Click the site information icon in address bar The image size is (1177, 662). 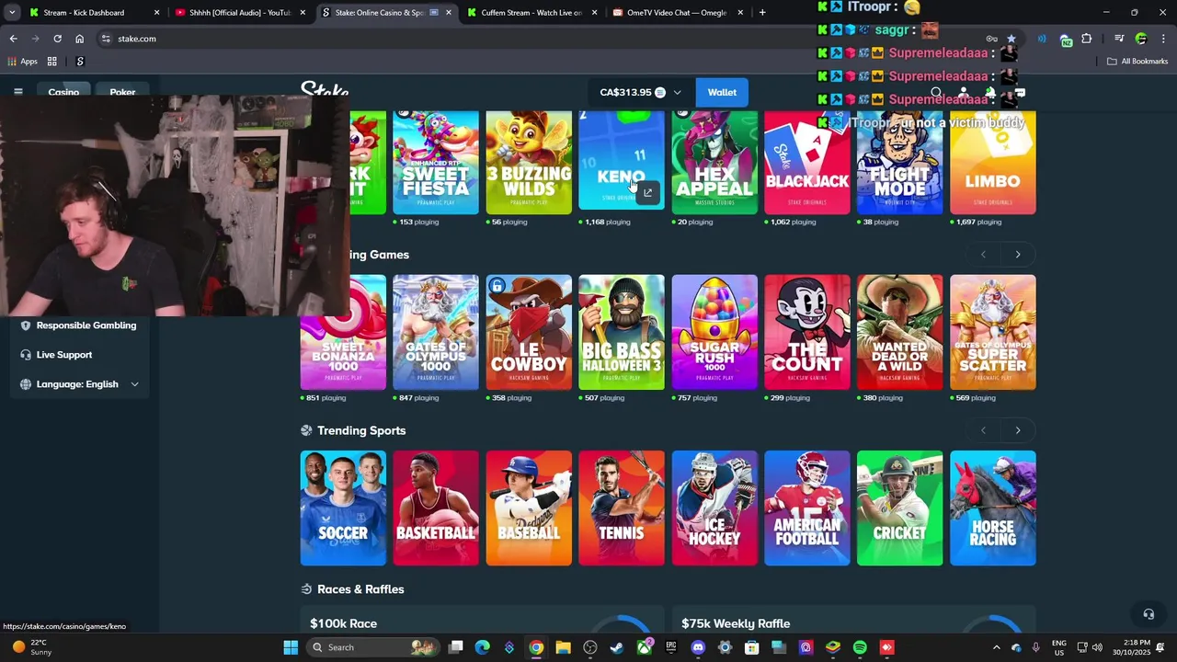pyautogui.click(x=106, y=39)
